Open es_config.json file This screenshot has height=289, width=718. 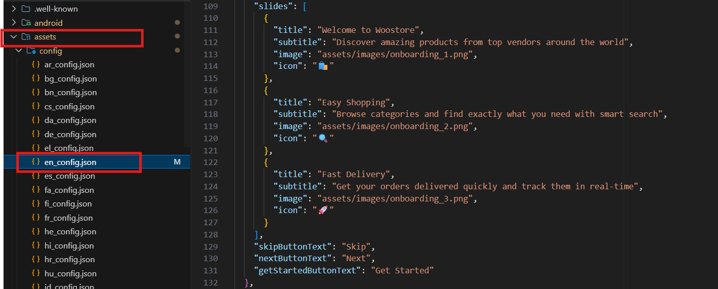70,176
